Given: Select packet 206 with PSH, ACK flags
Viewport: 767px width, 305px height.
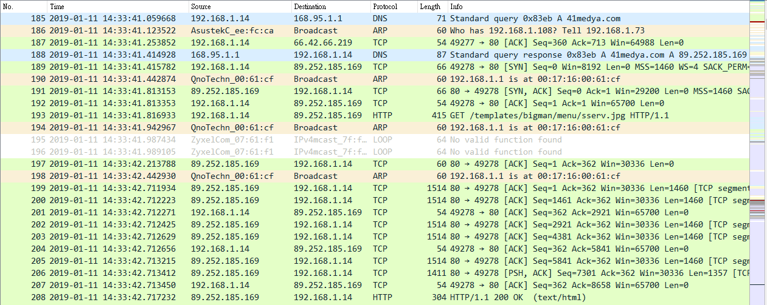Looking at the screenshot, I should click(375, 273).
